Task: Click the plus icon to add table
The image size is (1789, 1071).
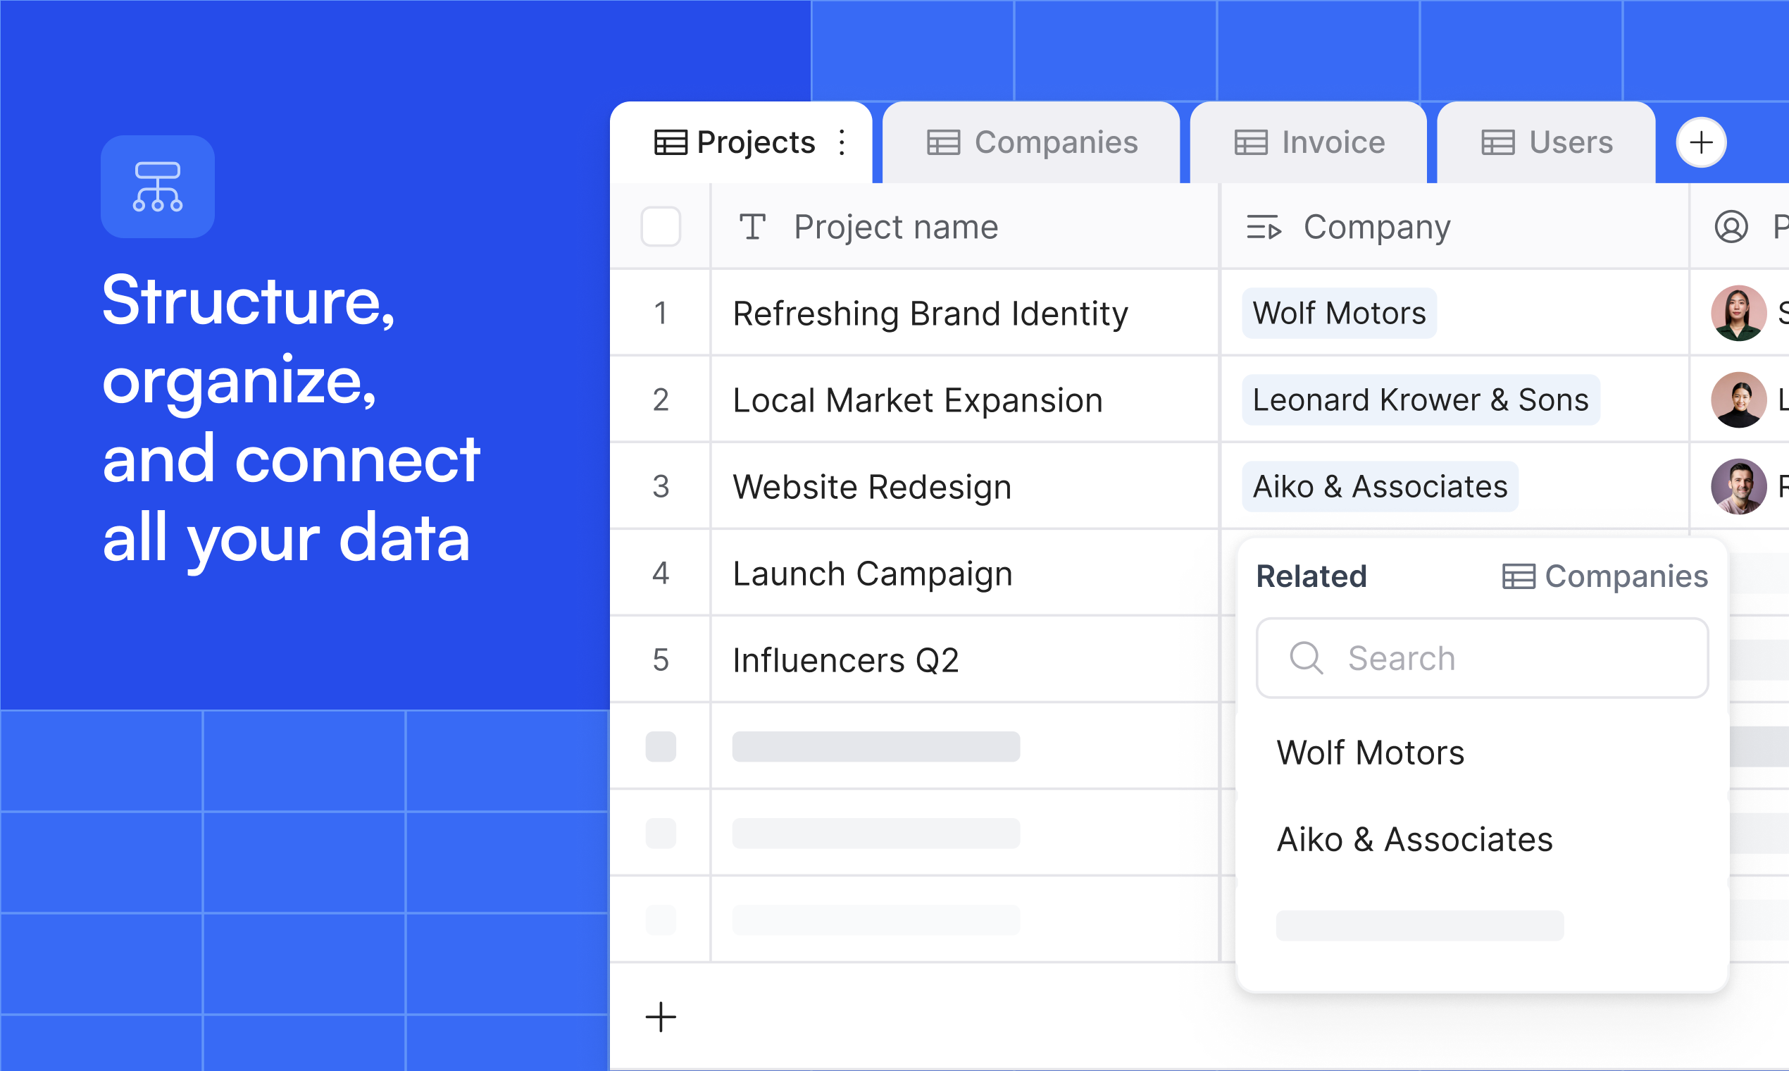Action: [1700, 142]
